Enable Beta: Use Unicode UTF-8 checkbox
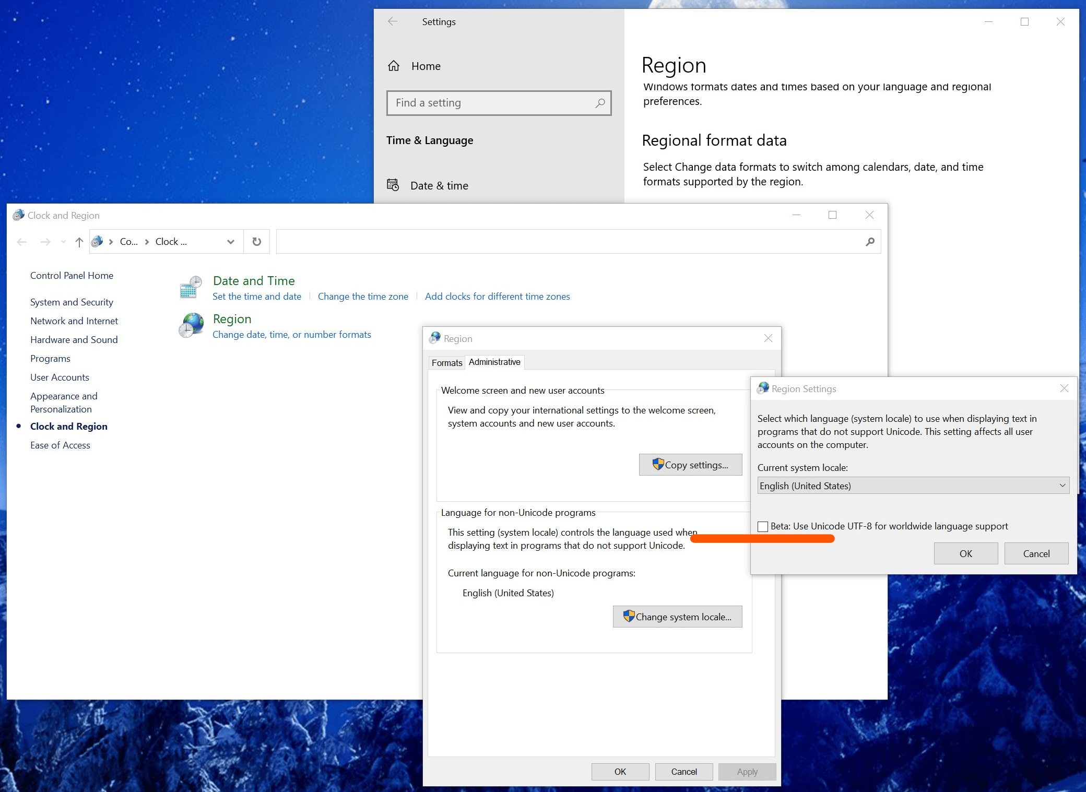The width and height of the screenshot is (1086, 792). coord(762,527)
